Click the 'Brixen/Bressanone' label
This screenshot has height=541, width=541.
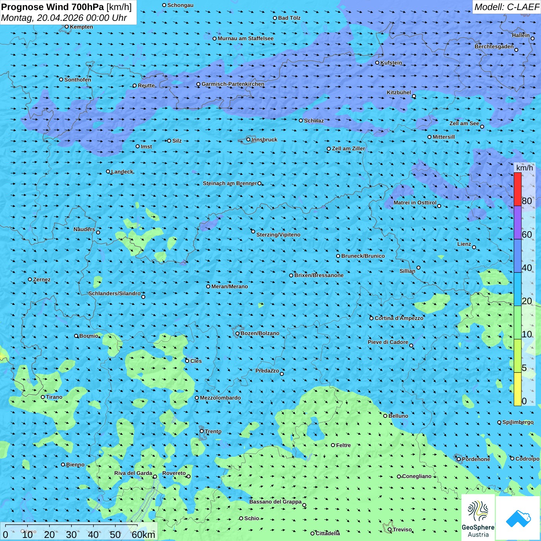(319, 275)
